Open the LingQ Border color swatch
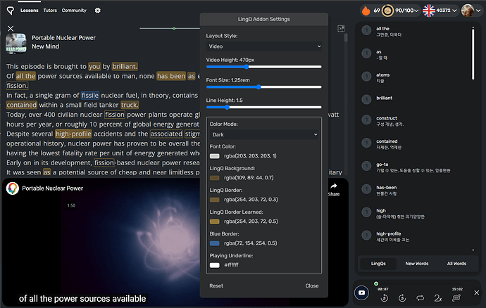 pyautogui.click(x=215, y=200)
